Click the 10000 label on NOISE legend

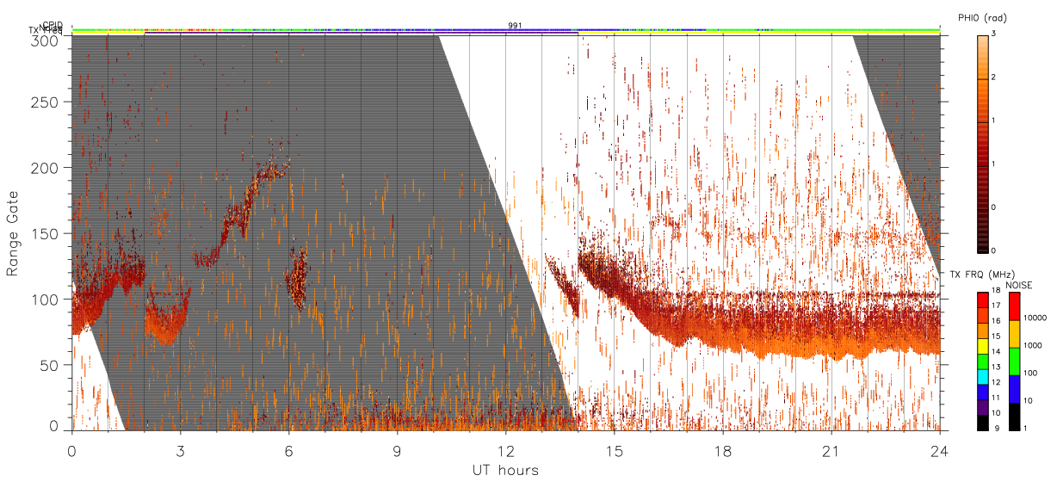click(x=1035, y=319)
